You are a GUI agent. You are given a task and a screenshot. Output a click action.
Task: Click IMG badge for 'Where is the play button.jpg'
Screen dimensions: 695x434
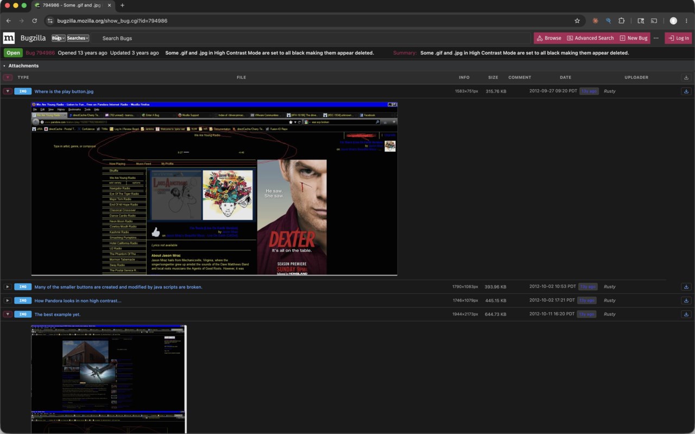coord(23,91)
